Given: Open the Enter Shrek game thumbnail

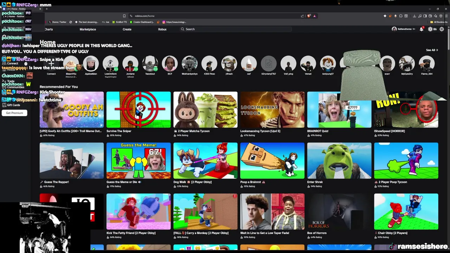Looking at the screenshot, I should 339,161.
